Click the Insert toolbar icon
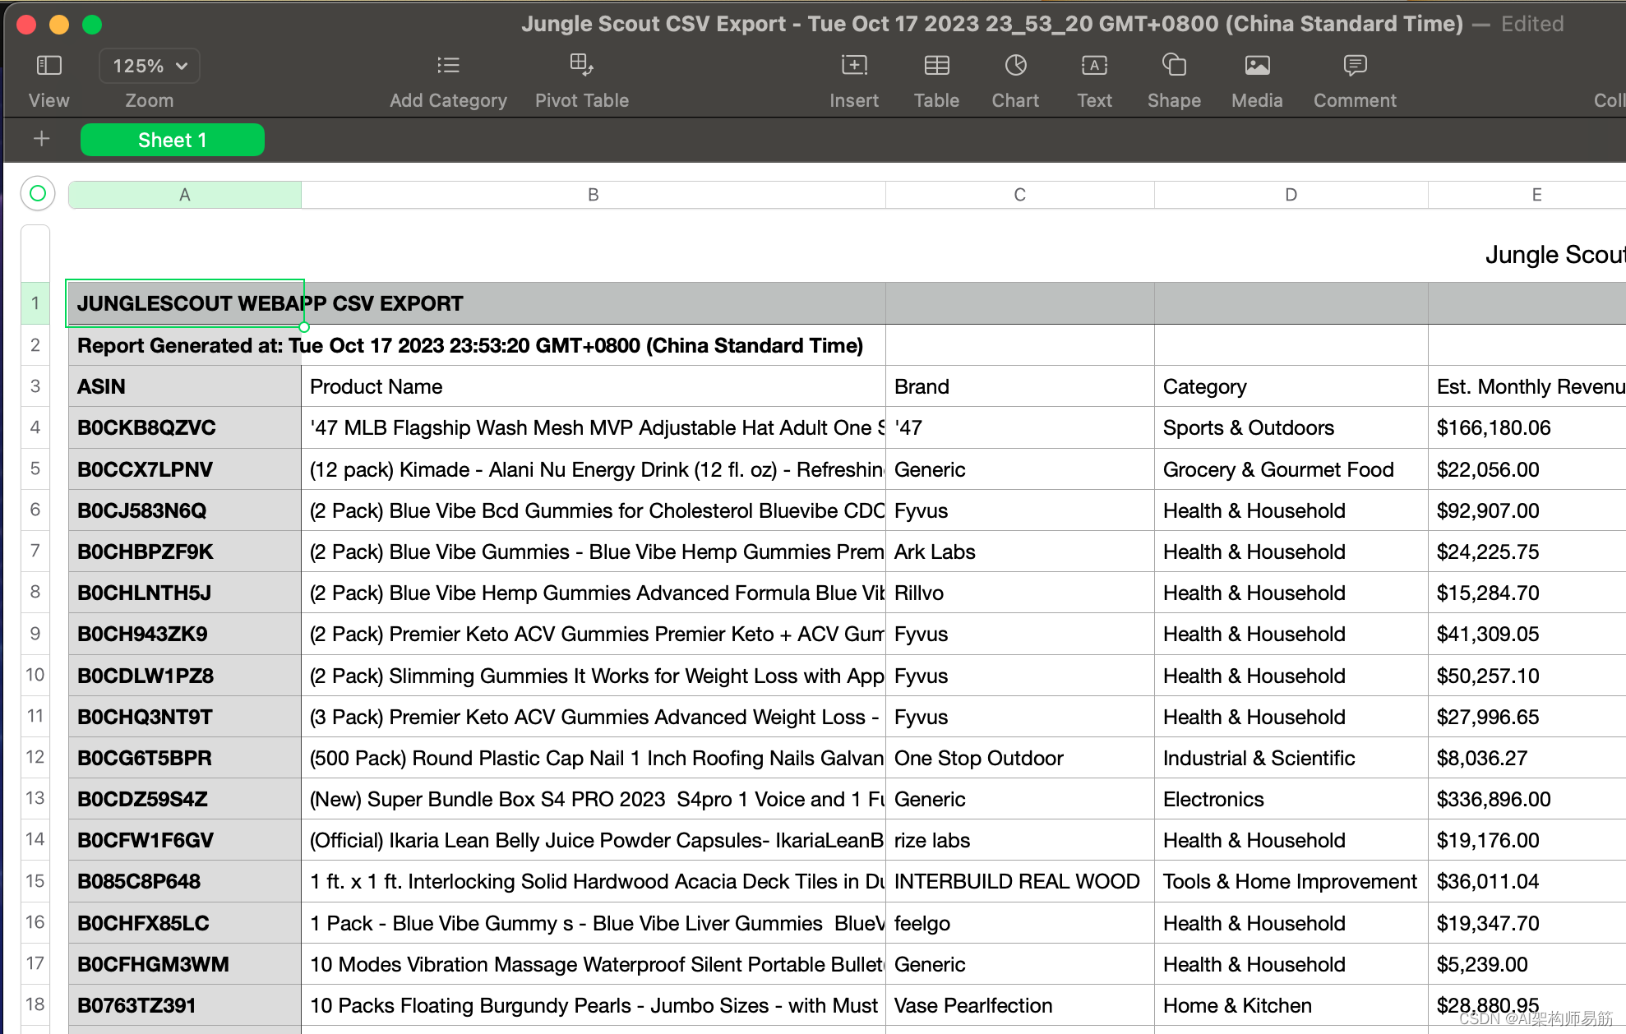This screenshot has width=1626, height=1034. coord(854,65)
